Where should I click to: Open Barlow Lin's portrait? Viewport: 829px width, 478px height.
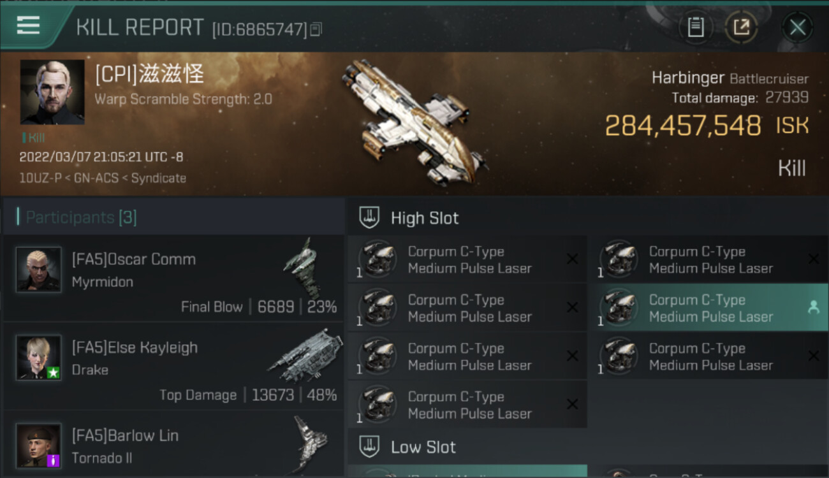[39, 445]
